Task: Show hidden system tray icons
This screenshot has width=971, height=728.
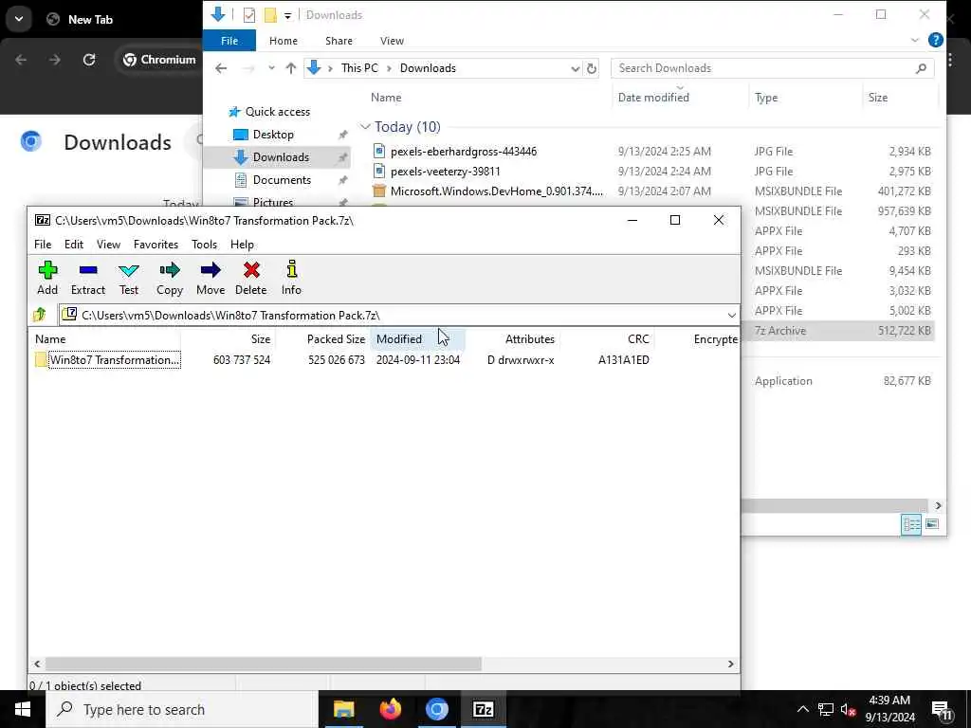Action: point(802,709)
